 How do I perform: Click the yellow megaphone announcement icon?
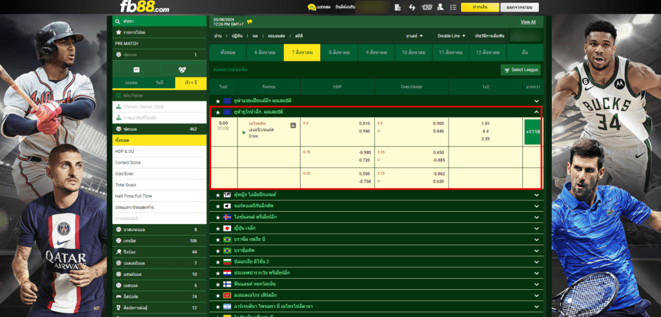tap(250, 21)
